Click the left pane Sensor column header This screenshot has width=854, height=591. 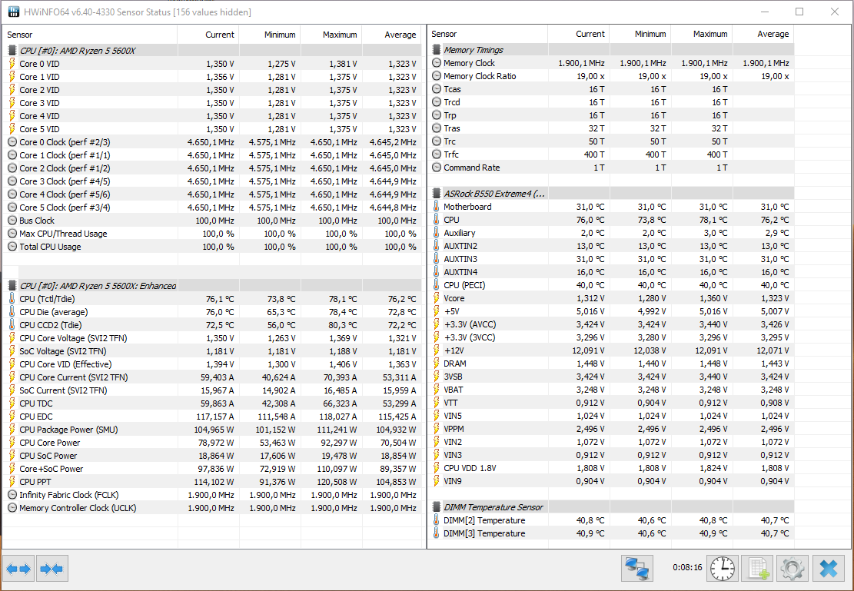[x=90, y=35]
